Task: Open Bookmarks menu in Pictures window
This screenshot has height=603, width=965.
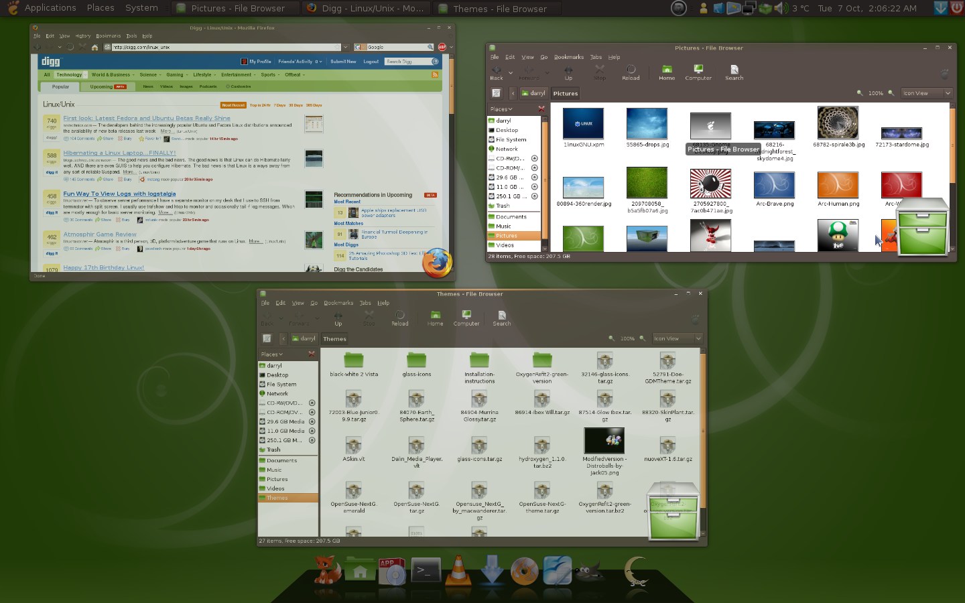Action: (568, 57)
